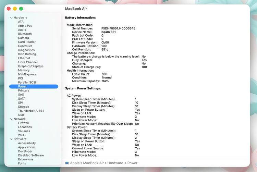Image resolution: width=257 pixels, height=172 pixels.
Task: Select PCI in the sidebar
Action: point(20,78)
